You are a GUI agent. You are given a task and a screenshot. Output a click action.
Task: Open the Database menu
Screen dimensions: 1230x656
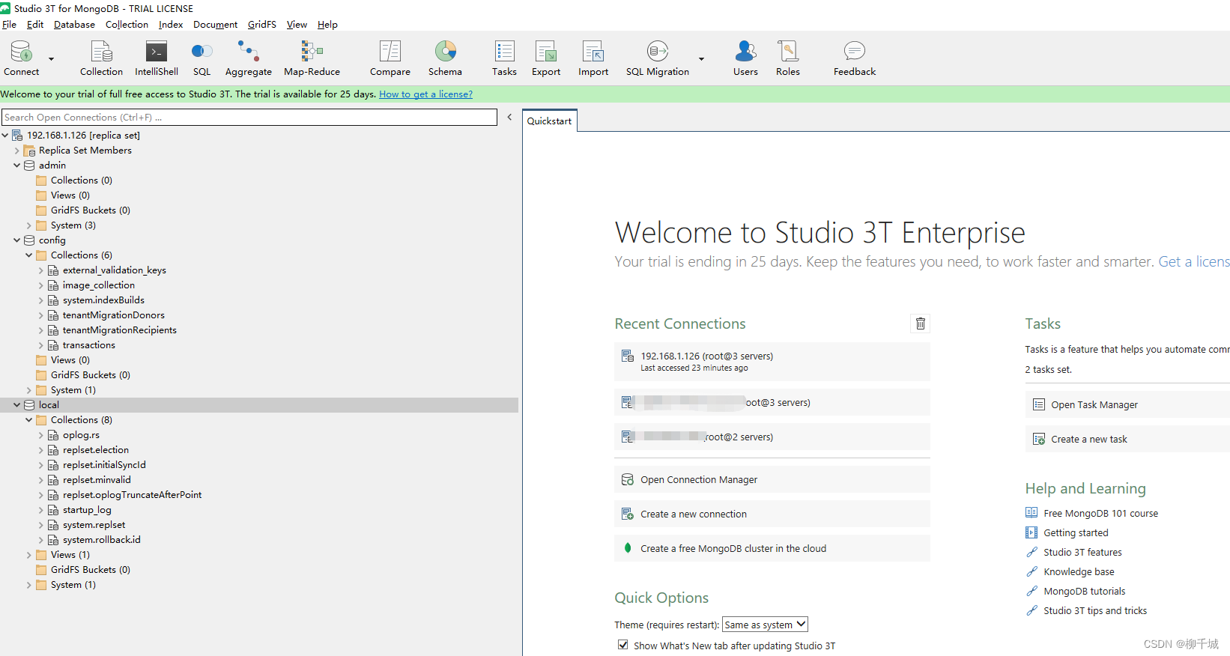pyautogui.click(x=74, y=25)
